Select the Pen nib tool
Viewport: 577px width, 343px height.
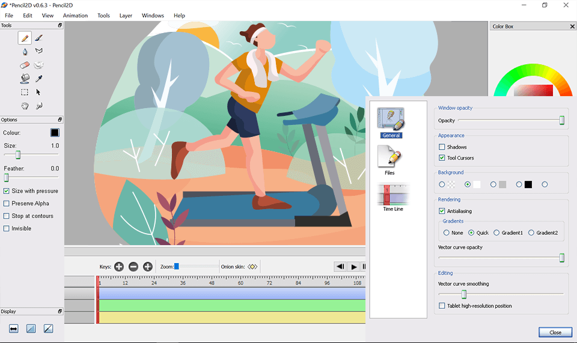(25, 52)
